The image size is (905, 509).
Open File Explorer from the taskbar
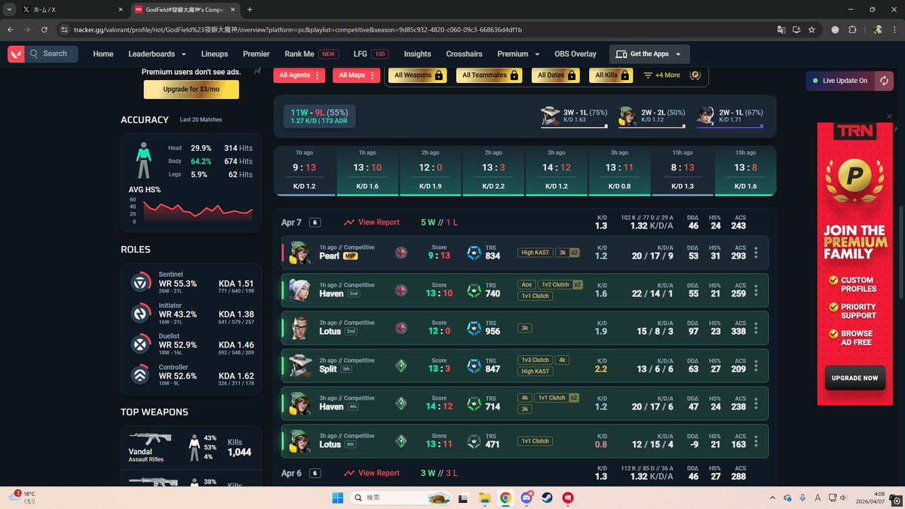(485, 498)
